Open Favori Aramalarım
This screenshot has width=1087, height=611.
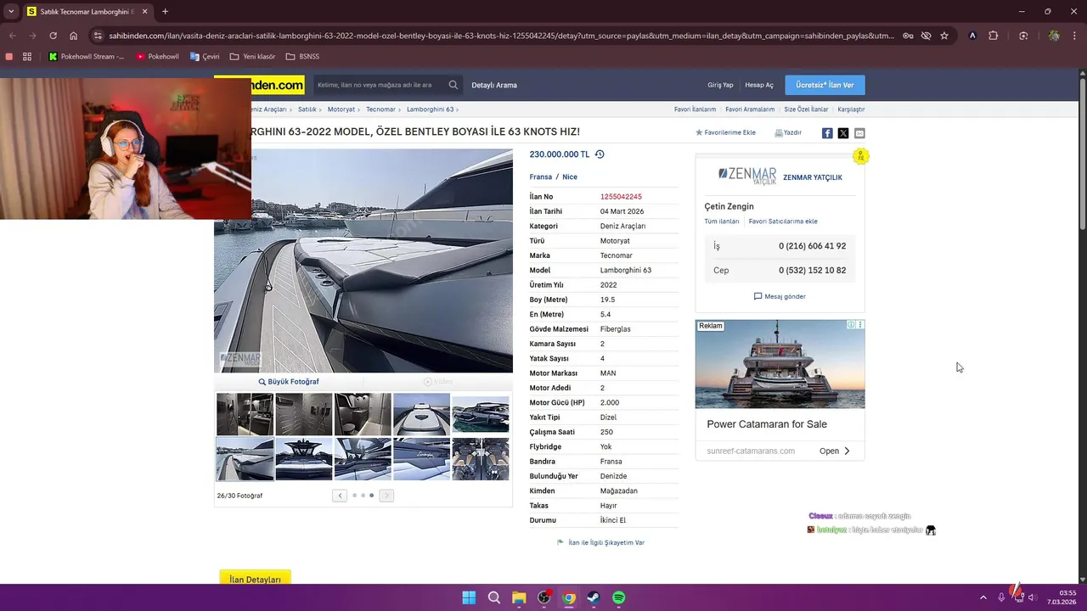(750, 109)
